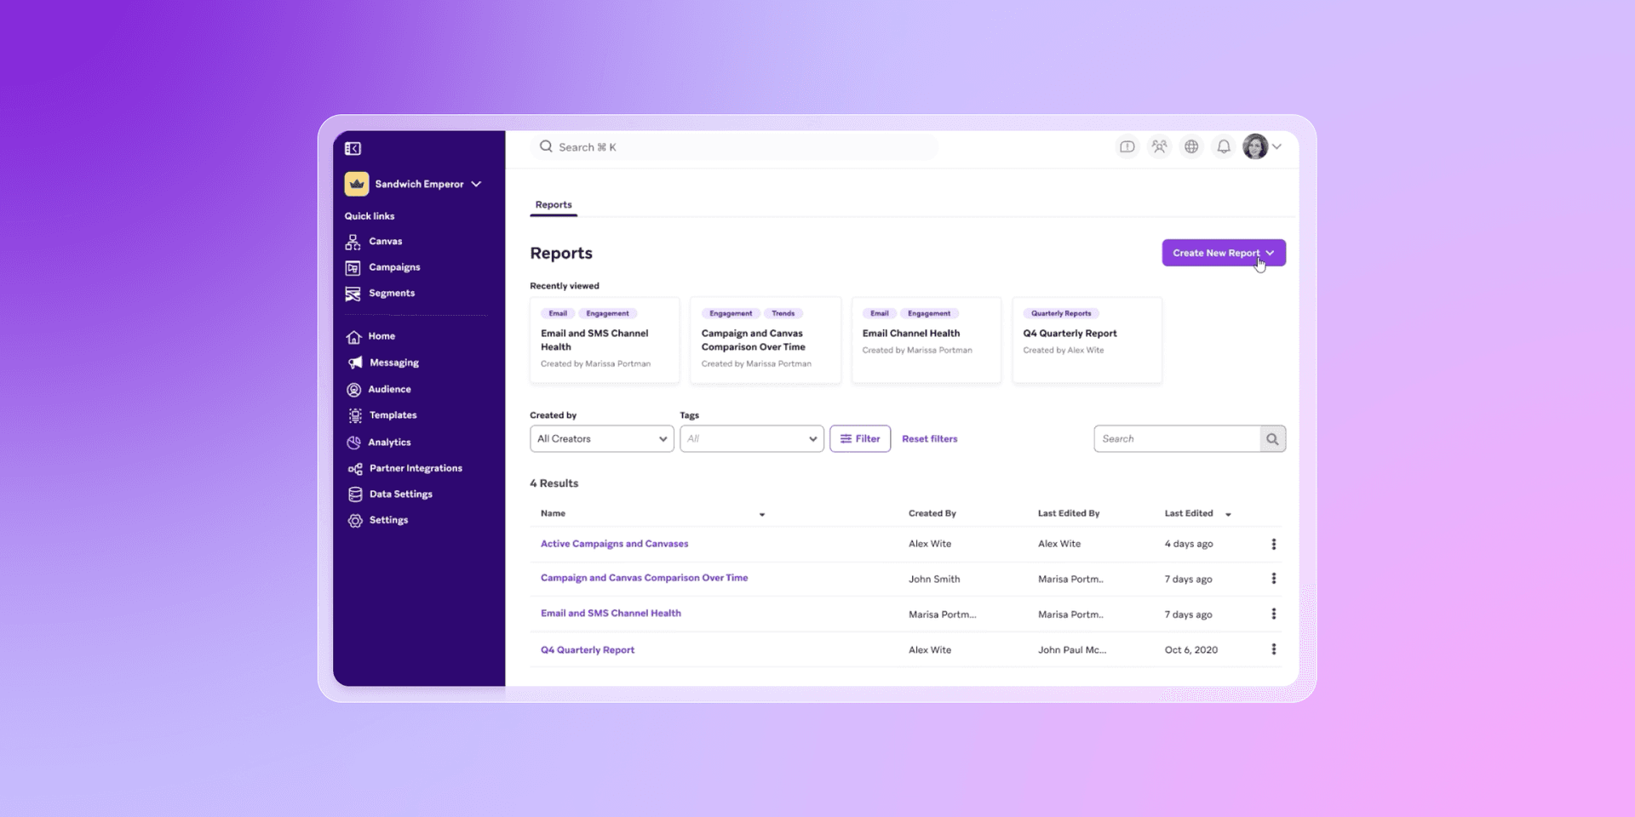Open the All Creators dropdown
Viewport: 1635px width, 817px height.
click(x=601, y=439)
